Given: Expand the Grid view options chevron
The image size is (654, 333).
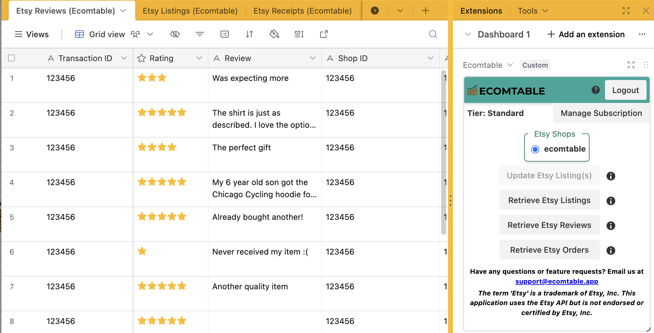Looking at the screenshot, I should (x=150, y=34).
